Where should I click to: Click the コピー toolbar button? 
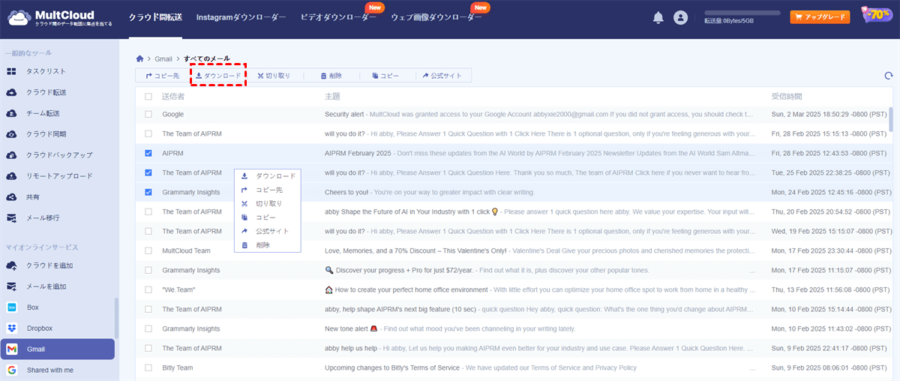pyautogui.click(x=385, y=76)
